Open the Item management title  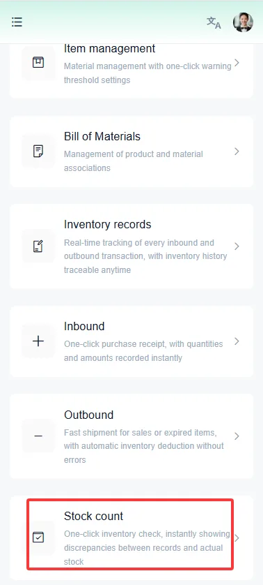[x=109, y=48]
